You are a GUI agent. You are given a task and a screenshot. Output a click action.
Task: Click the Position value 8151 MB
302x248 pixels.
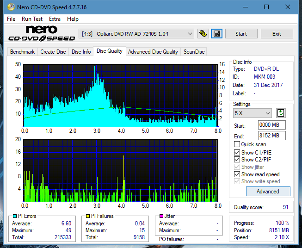click(x=279, y=230)
